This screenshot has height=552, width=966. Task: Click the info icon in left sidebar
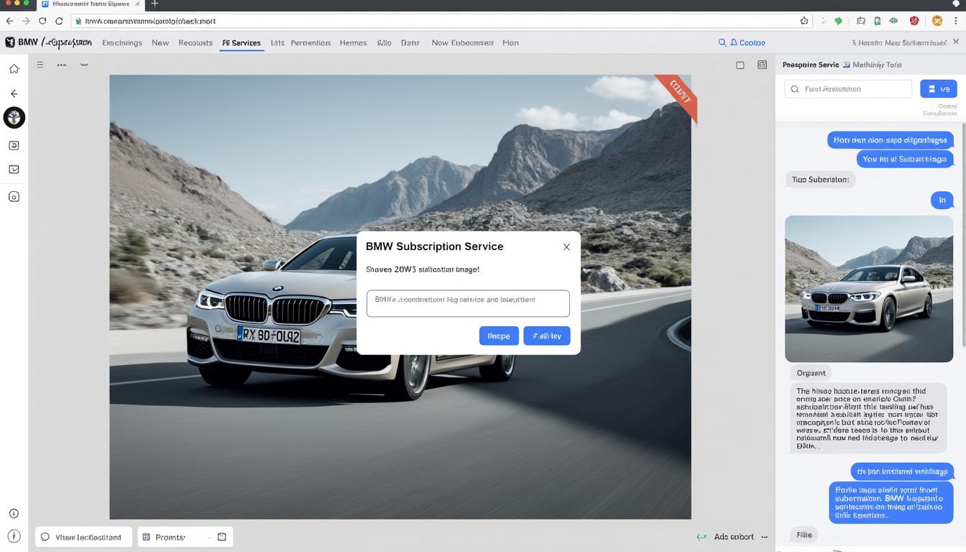(14, 513)
